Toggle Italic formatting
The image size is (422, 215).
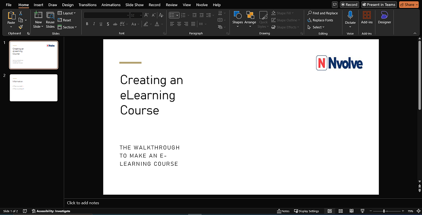tap(94, 24)
